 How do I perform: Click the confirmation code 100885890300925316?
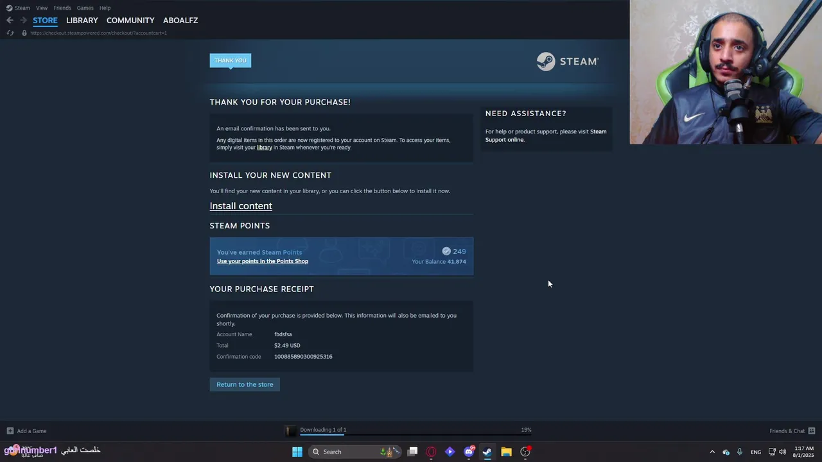303,357
